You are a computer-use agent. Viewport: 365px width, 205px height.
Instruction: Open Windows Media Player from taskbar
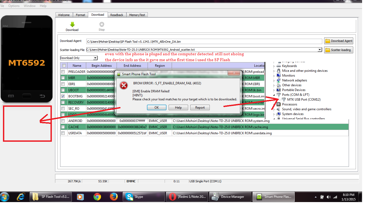[80, 197]
